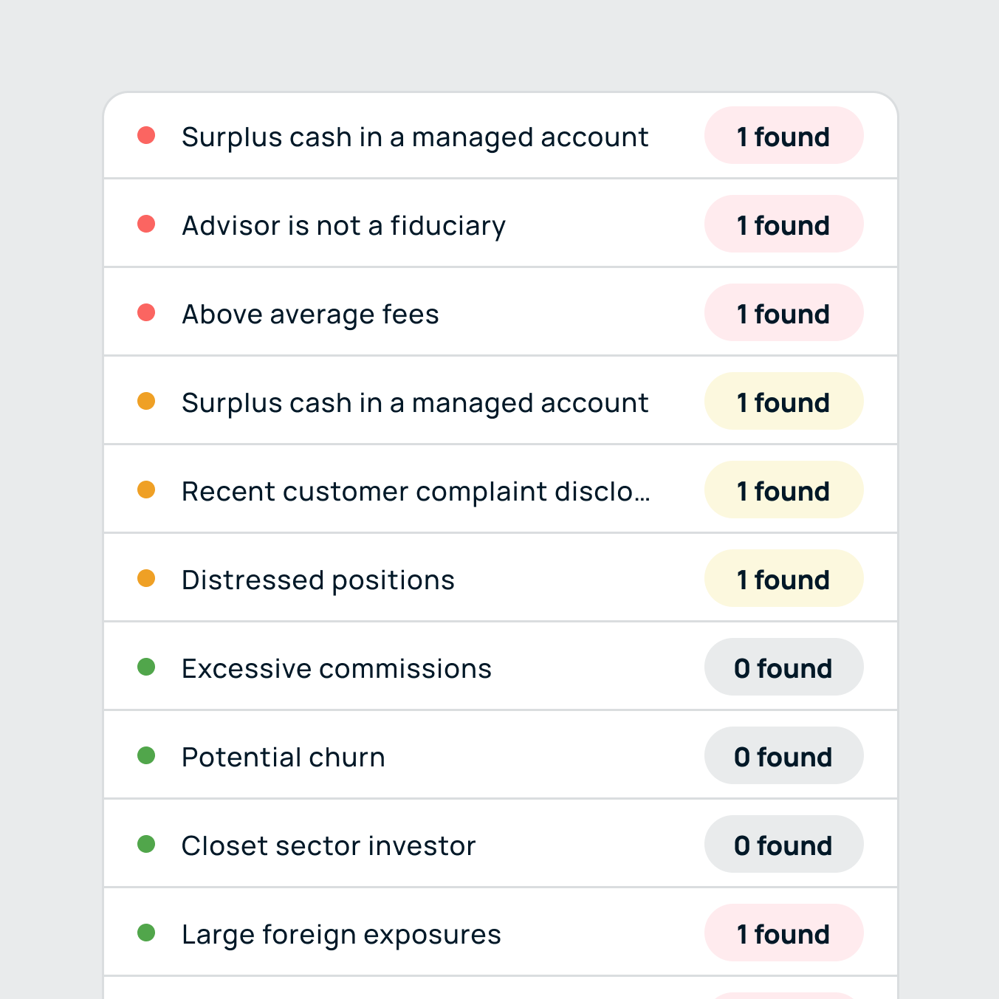
Task: Open the Large foreign exposures entry
Action: 341,934
